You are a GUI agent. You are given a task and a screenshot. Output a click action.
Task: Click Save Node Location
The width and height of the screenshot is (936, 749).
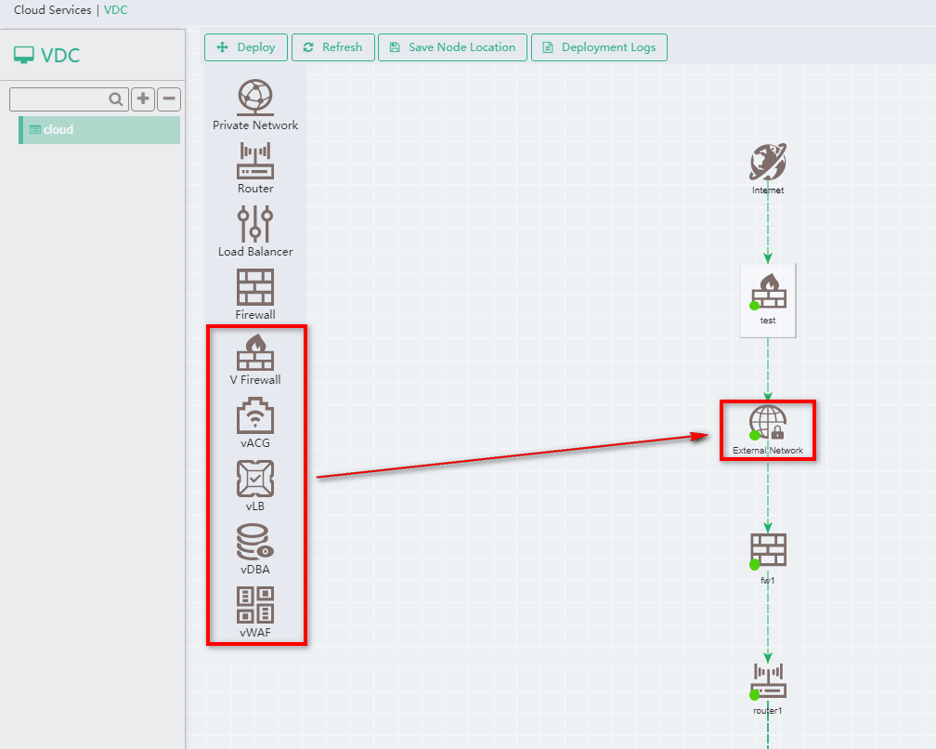452,46
